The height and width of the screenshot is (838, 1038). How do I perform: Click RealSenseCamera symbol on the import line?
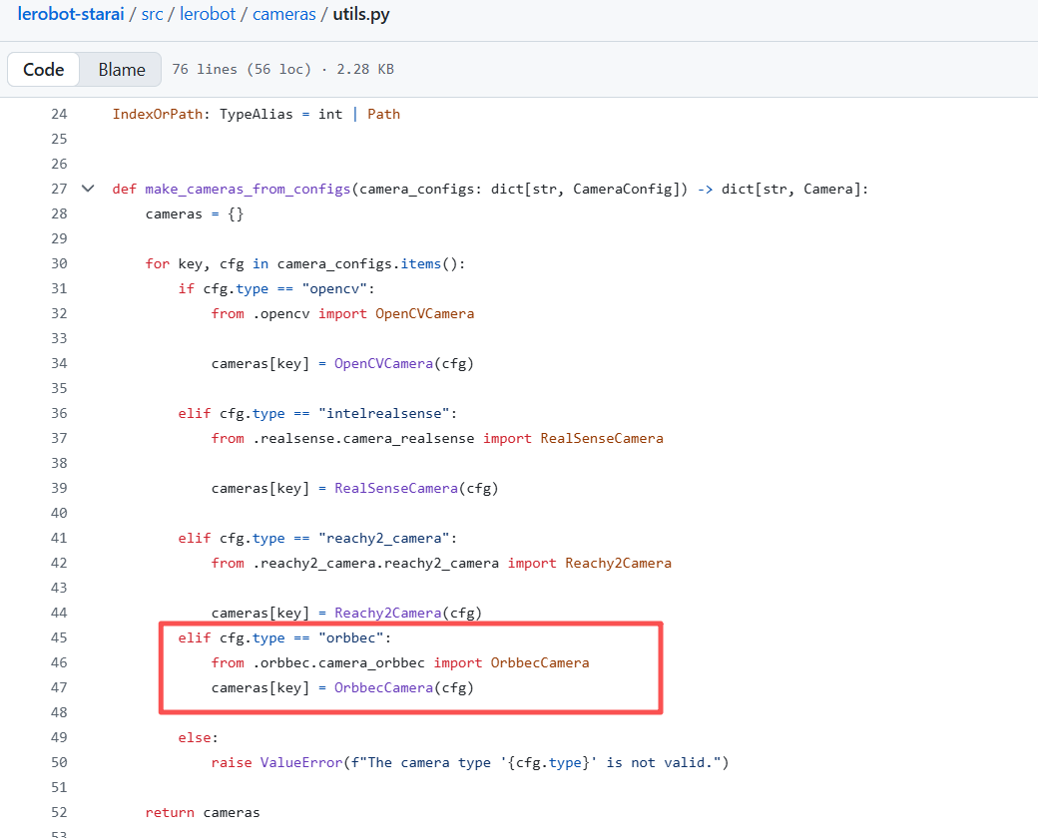tap(602, 438)
